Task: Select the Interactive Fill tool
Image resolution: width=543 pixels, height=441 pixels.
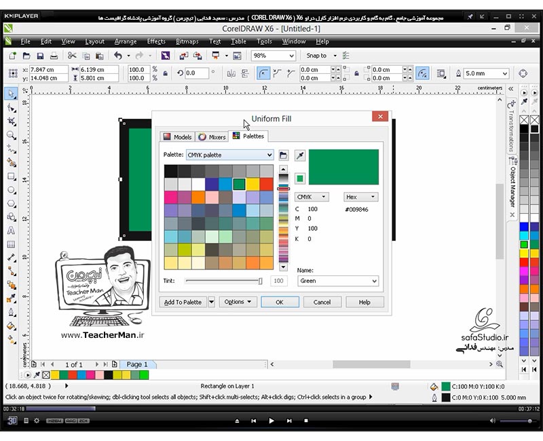Action: [x=11, y=326]
